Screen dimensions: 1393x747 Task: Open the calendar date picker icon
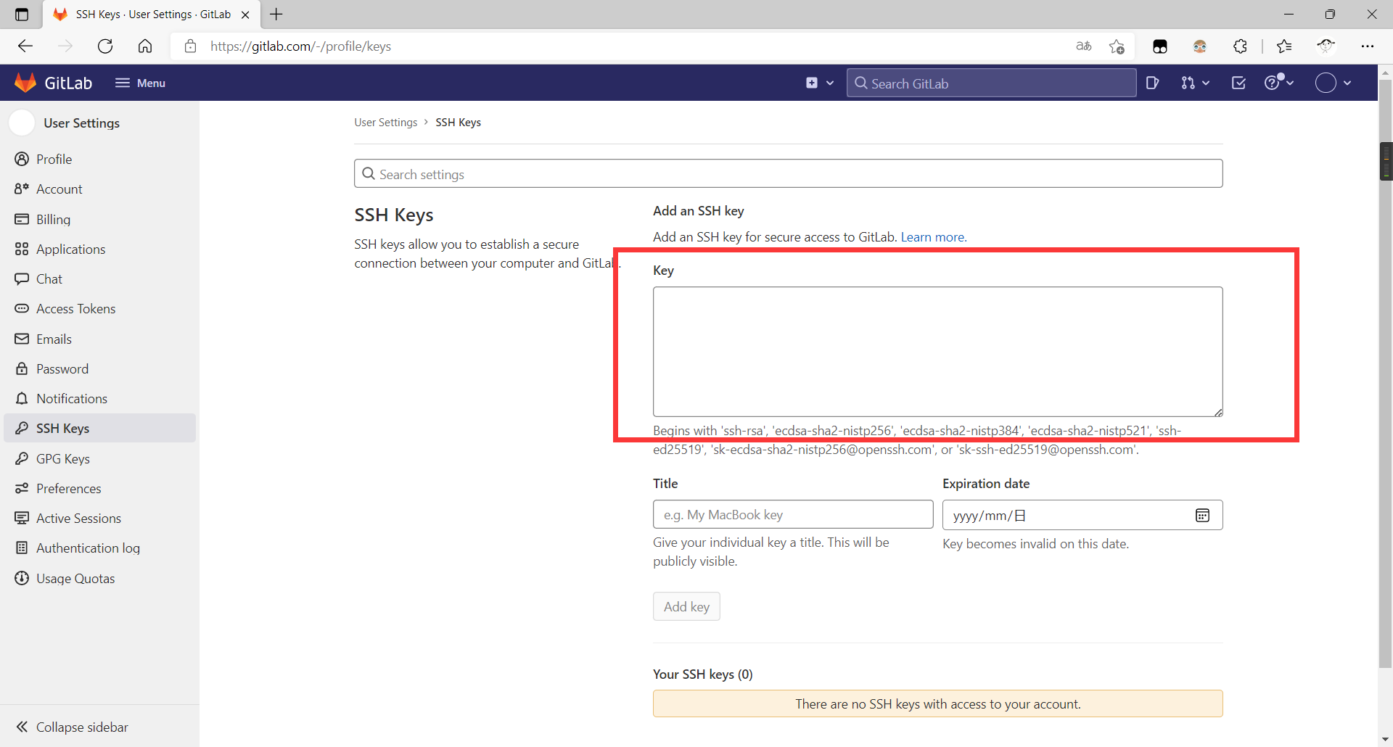1202,515
